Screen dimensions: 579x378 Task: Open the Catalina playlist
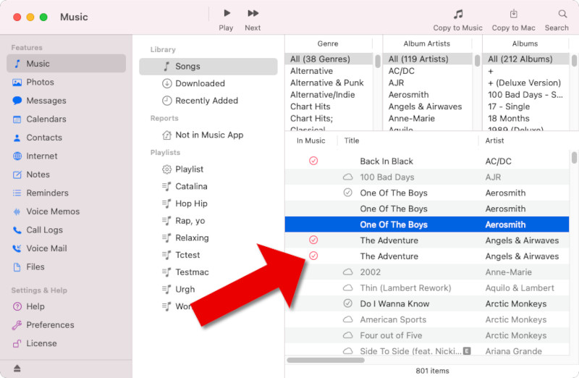tap(208, 186)
